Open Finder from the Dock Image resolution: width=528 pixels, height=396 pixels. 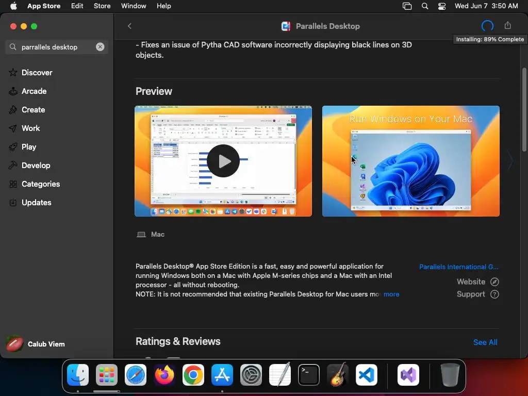click(x=78, y=375)
